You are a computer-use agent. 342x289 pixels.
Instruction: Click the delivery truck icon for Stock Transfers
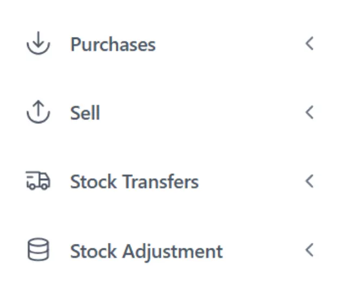38,181
